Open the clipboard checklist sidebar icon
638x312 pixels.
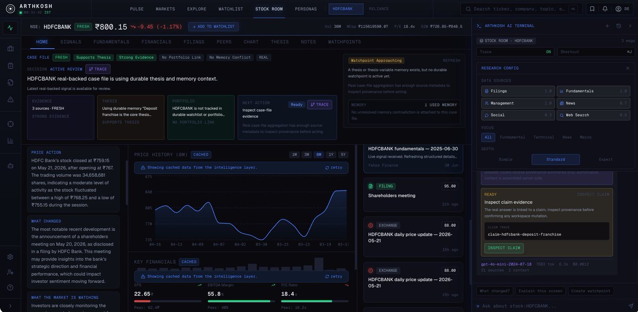[x=10, y=66]
